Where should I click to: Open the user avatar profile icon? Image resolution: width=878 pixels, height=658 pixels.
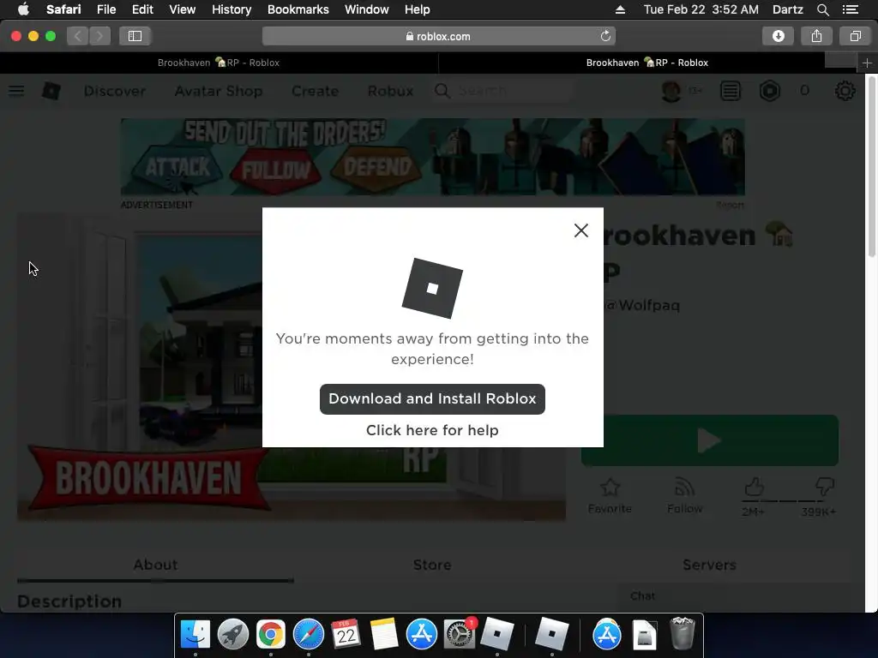671,91
